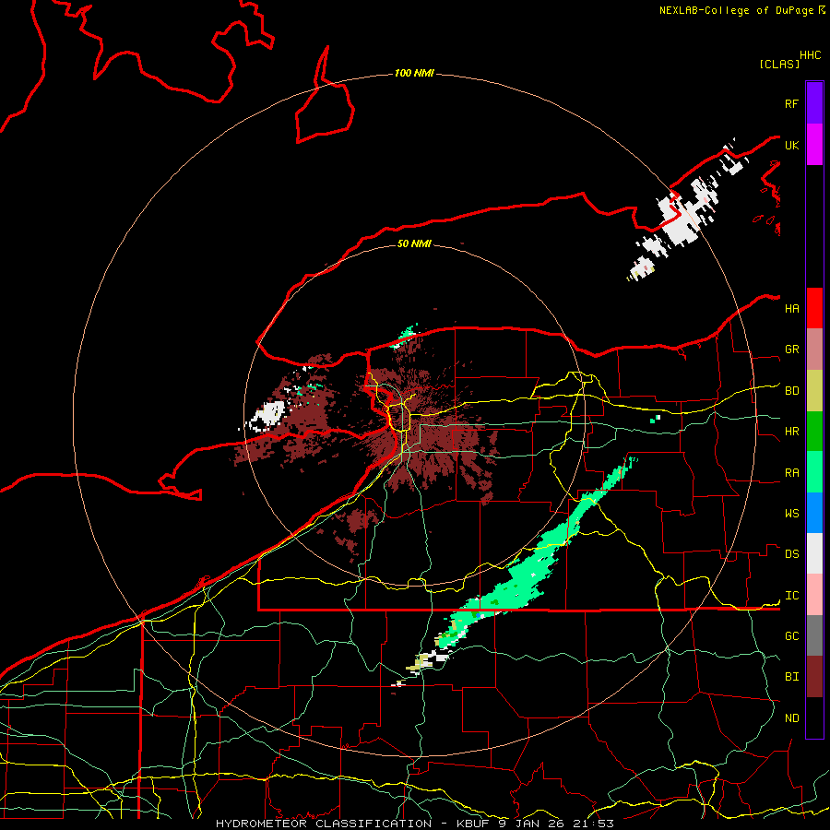The height and width of the screenshot is (830, 830).
Task: Click the 50 NMI range ring label
Action: click(x=414, y=243)
